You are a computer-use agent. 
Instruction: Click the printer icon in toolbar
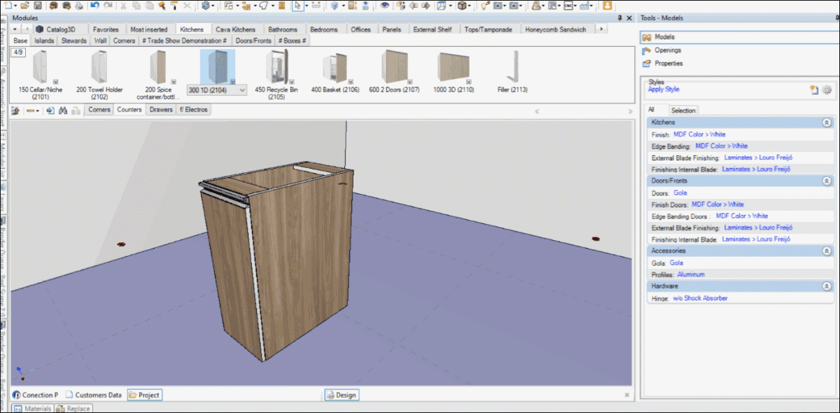80,6
